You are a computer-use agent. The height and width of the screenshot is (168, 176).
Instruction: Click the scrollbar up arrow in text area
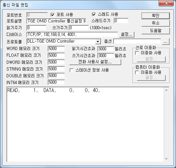tap(166, 90)
